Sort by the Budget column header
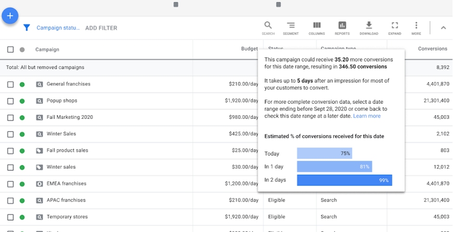Viewport: 453px width, 232px height. (x=249, y=49)
